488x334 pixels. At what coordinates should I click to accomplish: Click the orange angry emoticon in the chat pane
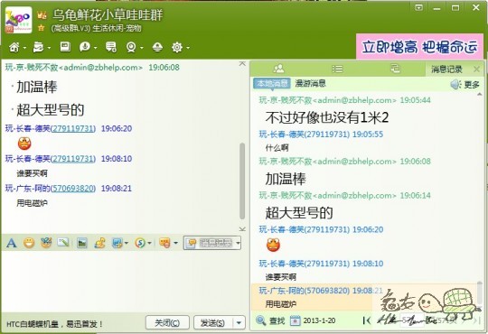24,144
